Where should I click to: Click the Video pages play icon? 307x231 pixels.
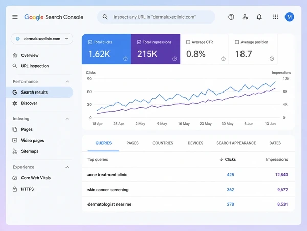click(15, 140)
